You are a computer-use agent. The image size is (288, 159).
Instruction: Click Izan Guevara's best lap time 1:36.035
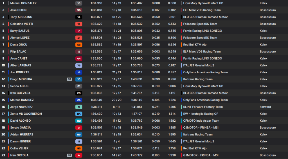tap(96, 93)
